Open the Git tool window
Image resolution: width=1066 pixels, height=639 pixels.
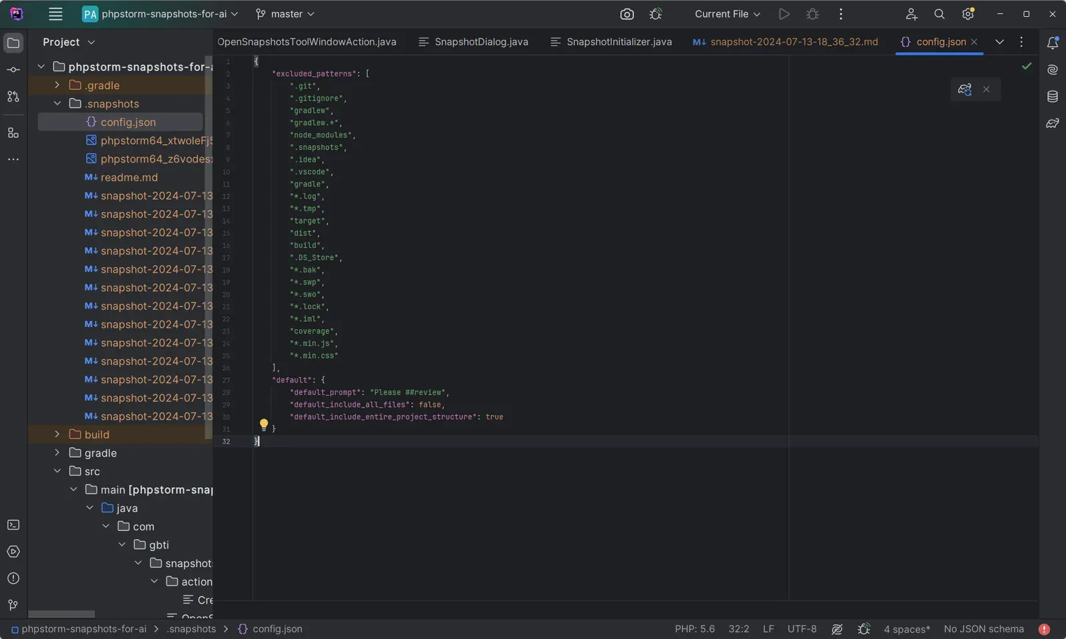13,605
